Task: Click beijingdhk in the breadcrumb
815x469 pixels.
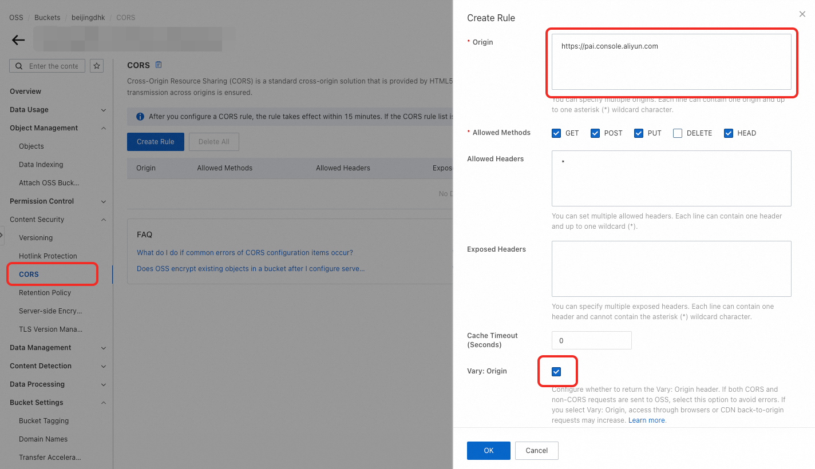Action: coord(88,18)
